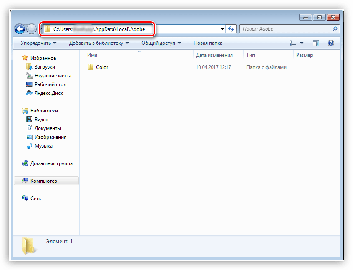Open the 'Видео' library
353x270 pixels.
(x=41, y=120)
